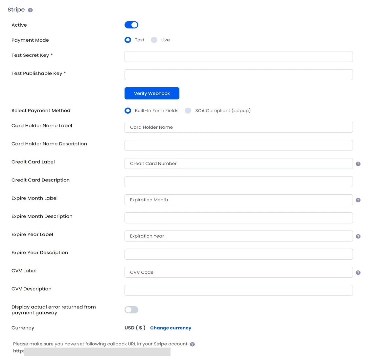This screenshot has width=370, height=362.
Task: Focus the Test Publishable Key input
Action: pyautogui.click(x=239, y=75)
